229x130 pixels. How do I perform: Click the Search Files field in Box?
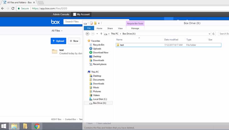pyautogui.click(x=73, y=22)
